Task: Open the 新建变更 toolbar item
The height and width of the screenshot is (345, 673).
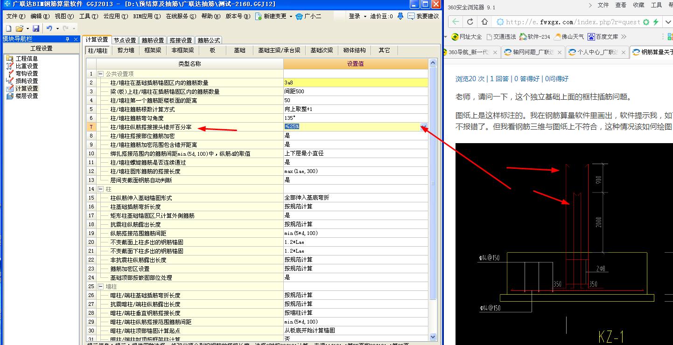Action: [x=271, y=16]
